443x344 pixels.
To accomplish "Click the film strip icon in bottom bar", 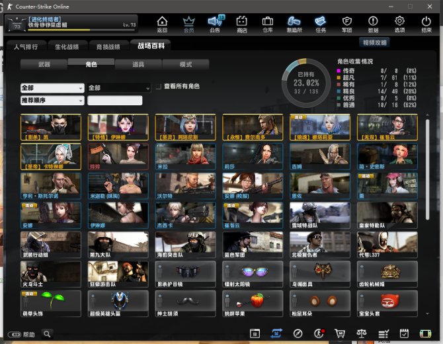I will click(x=426, y=334).
